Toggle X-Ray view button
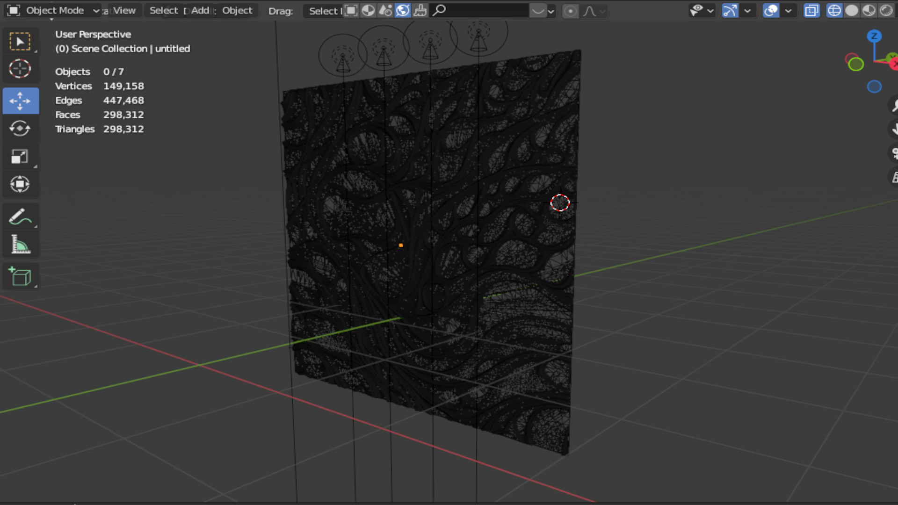Screen dimensions: 898x505 (811, 10)
